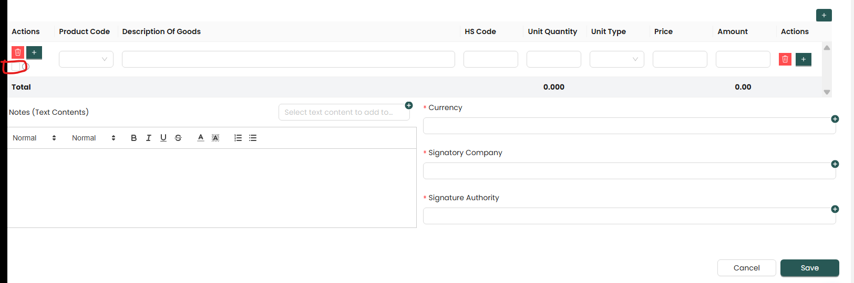Open 'Select text content to add to...' dropdown
Image resolution: width=854 pixels, height=283 pixels.
click(344, 112)
